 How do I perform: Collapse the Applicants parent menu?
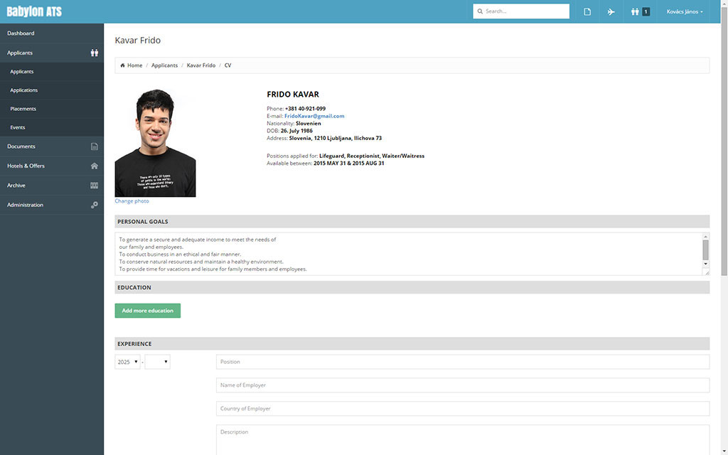[x=52, y=53]
